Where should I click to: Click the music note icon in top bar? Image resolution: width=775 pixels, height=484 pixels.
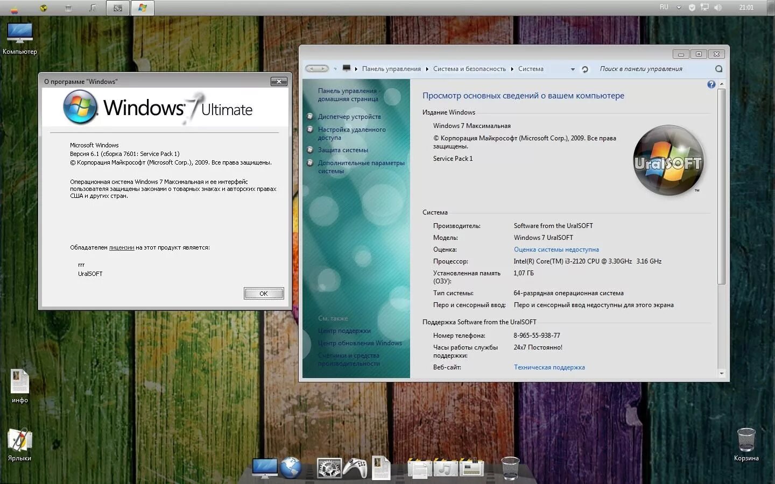93,8
